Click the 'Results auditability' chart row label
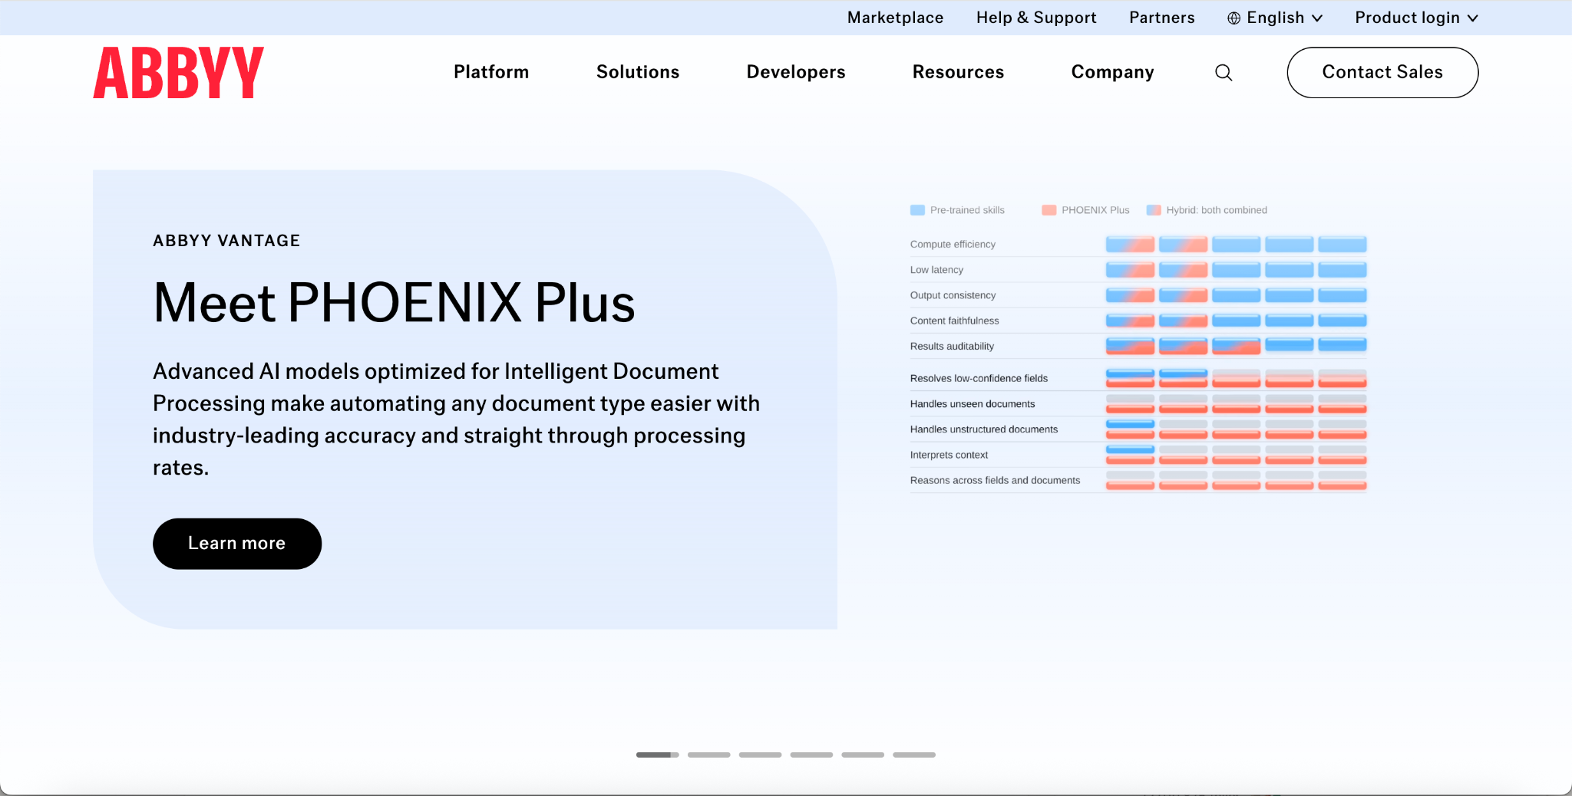Viewport: 1572px width, 796px height. pyautogui.click(x=952, y=347)
